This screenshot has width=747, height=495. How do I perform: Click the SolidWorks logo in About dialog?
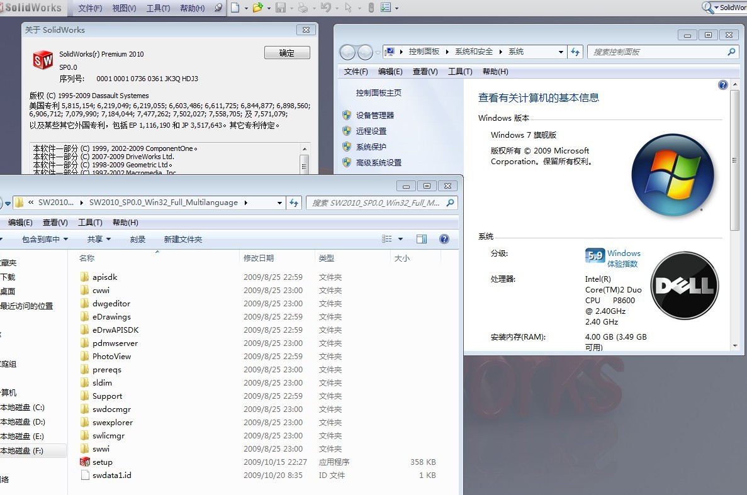[x=43, y=60]
